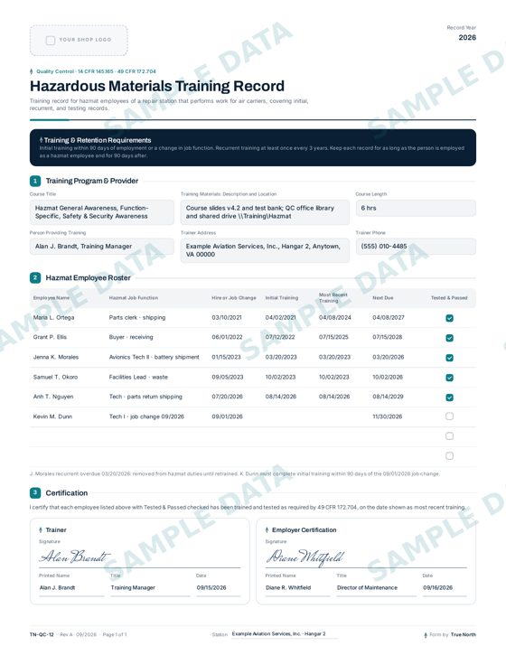Check the first empty row's Tested & Passed box

pyautogui.click(x=450, y=436)
